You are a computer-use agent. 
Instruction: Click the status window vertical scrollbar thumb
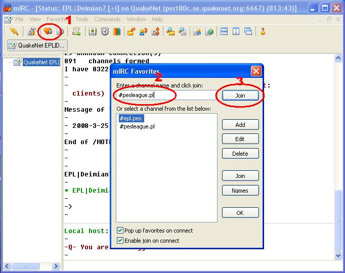pos(338,220)
